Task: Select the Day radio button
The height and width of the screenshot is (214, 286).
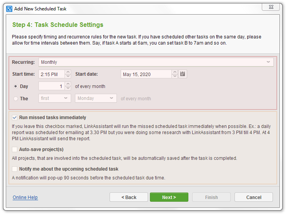Action: (16, 86)
